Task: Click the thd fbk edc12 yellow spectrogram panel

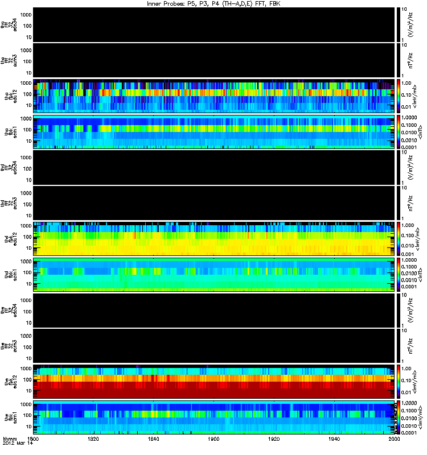Action: coord(214,239)
